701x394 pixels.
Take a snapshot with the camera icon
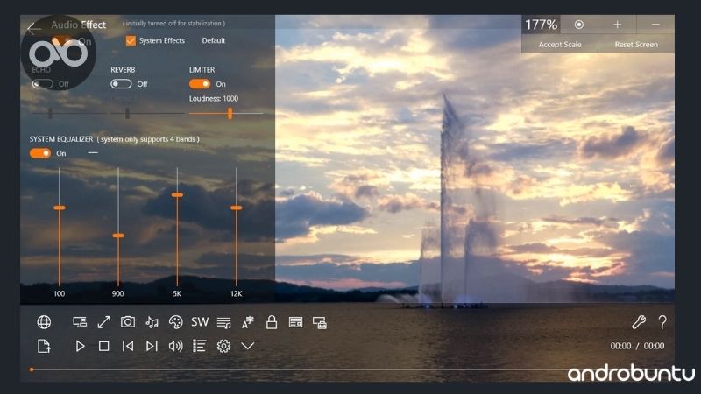tap(128, 321)
